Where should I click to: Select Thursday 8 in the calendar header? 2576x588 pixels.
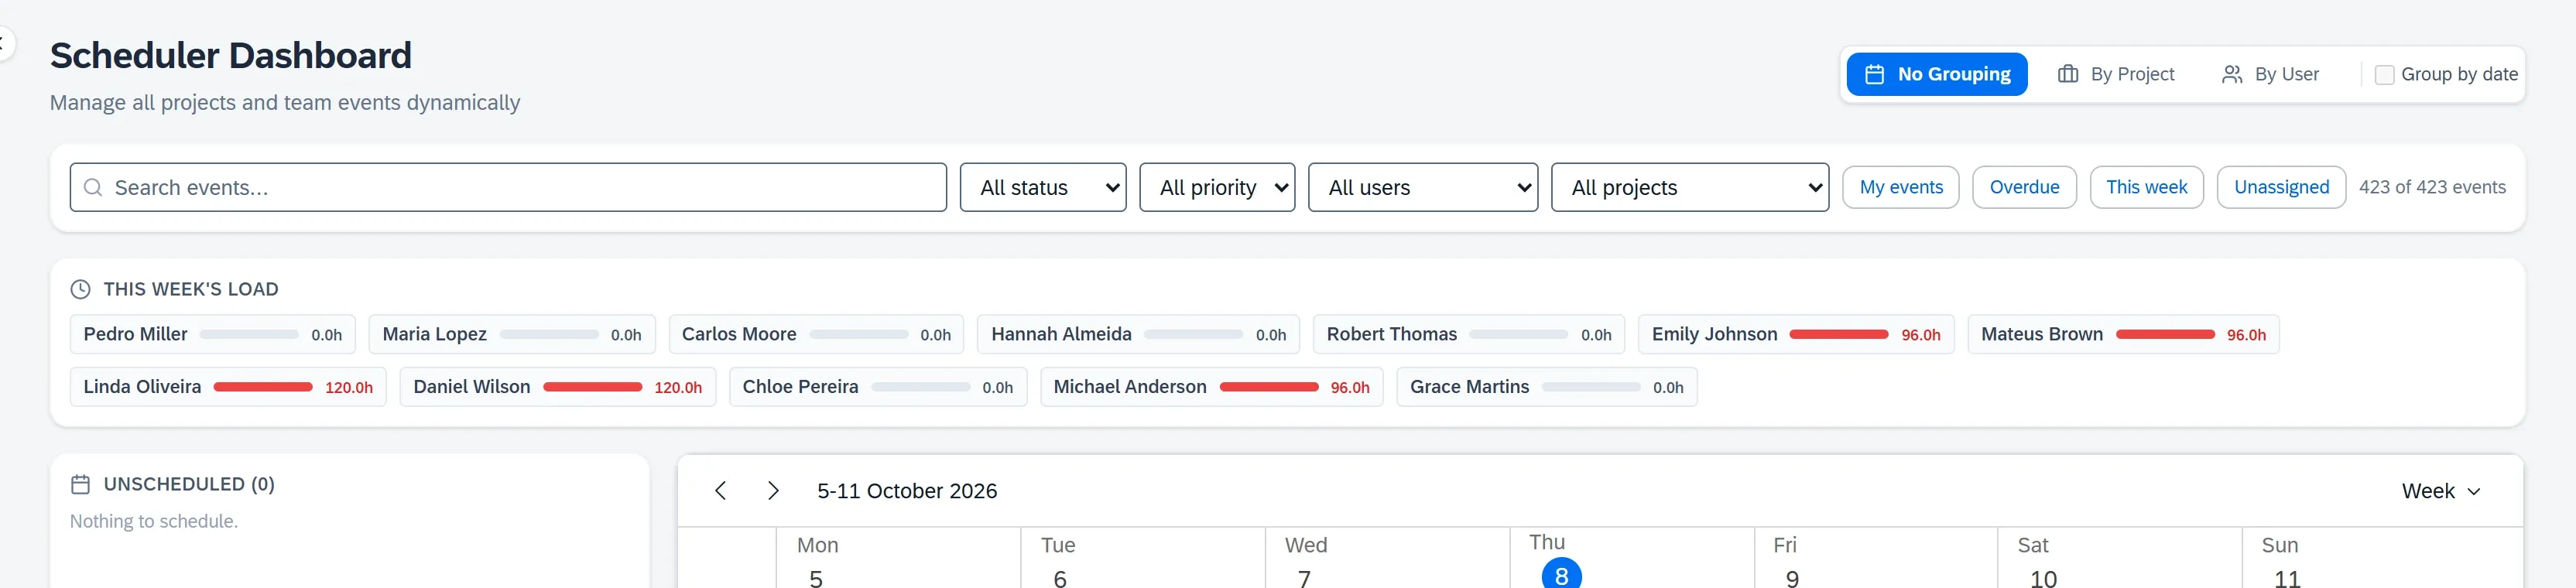(1561, 574)
